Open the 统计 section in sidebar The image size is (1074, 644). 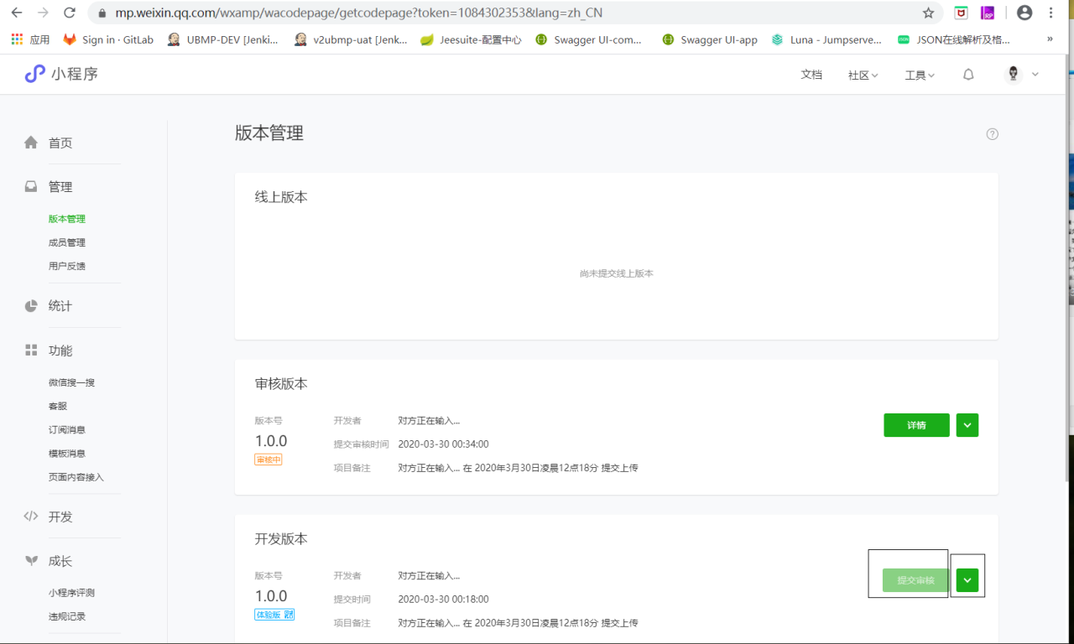coord(60,306)
